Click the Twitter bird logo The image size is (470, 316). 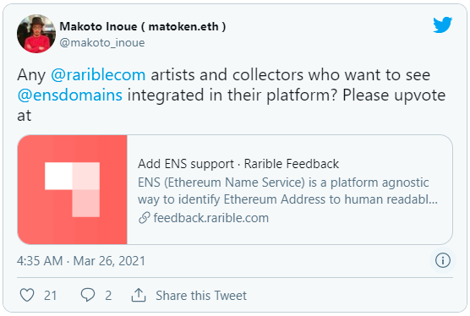click(443, 25)
